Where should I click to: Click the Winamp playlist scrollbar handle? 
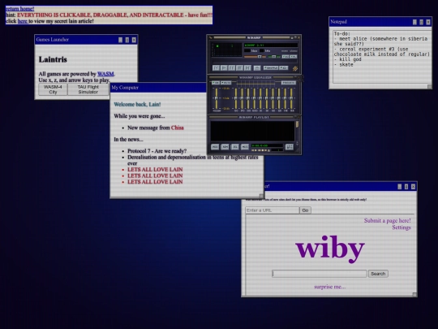pos(298,124)
